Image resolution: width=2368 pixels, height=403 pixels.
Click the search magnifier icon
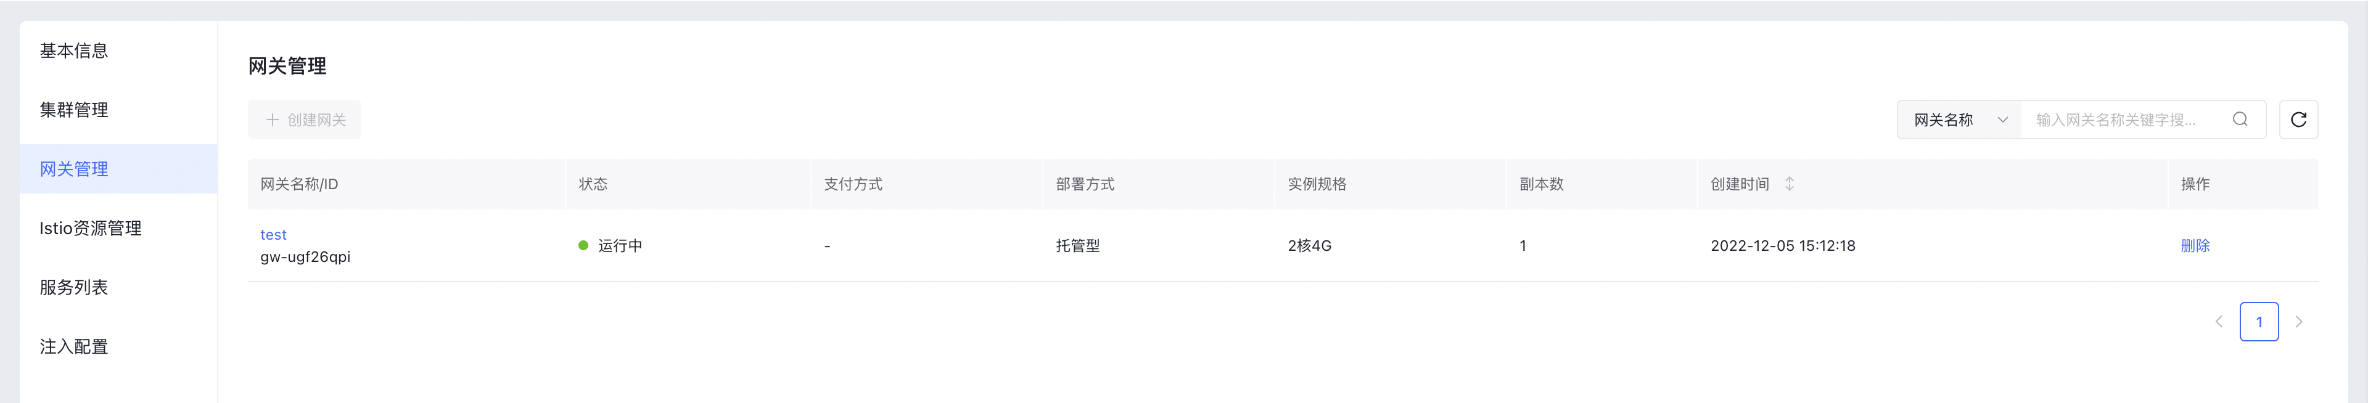click(2240, 120)
